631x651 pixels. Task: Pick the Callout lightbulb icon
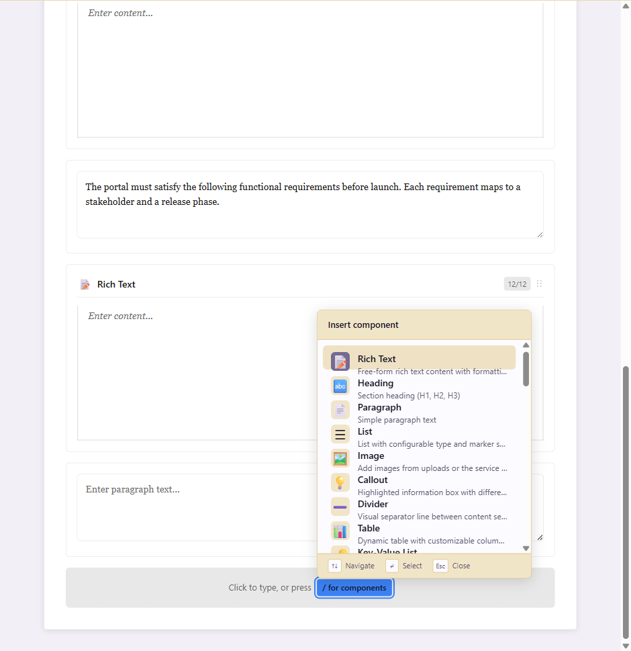(340, 482)
